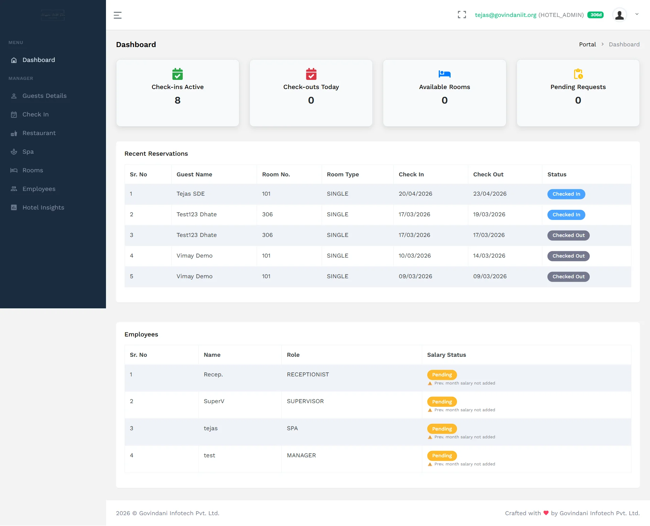Select guest name Tejas SDE
Viewport: 650px width, 526px height.
point(191,194)
